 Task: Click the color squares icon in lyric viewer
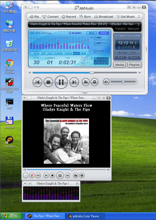(x=32, y=175)
